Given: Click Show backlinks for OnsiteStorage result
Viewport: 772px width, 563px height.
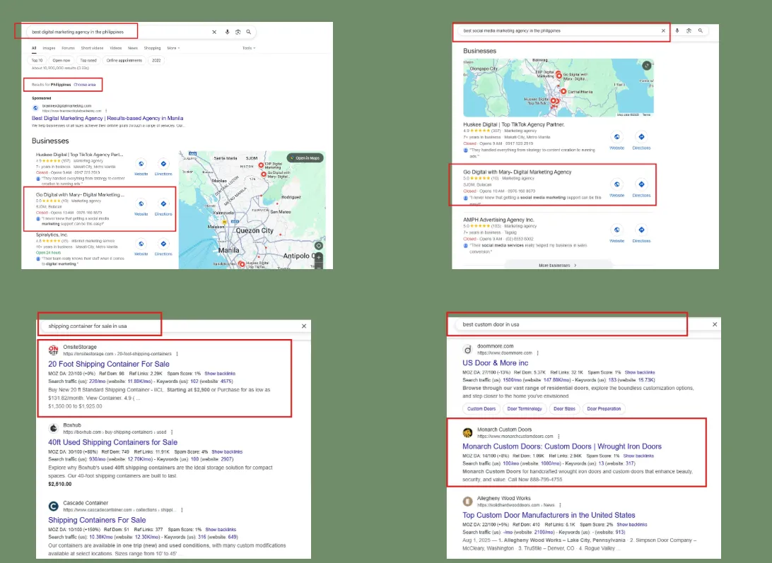Looking at the screenshot, I should pos(220,374).
